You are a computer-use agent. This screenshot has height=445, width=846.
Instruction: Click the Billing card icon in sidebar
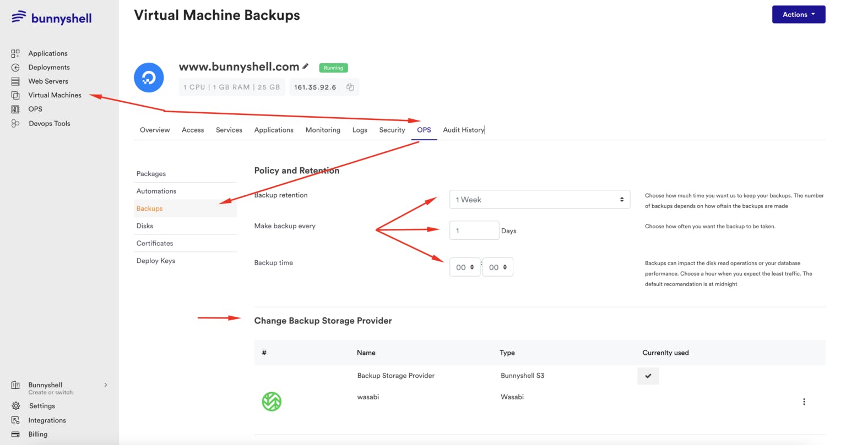pyautogui.click(x=15, y=434)
